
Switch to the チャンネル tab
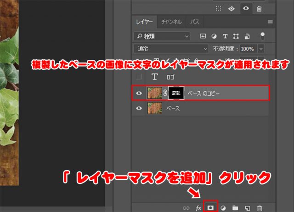[171, 22]
